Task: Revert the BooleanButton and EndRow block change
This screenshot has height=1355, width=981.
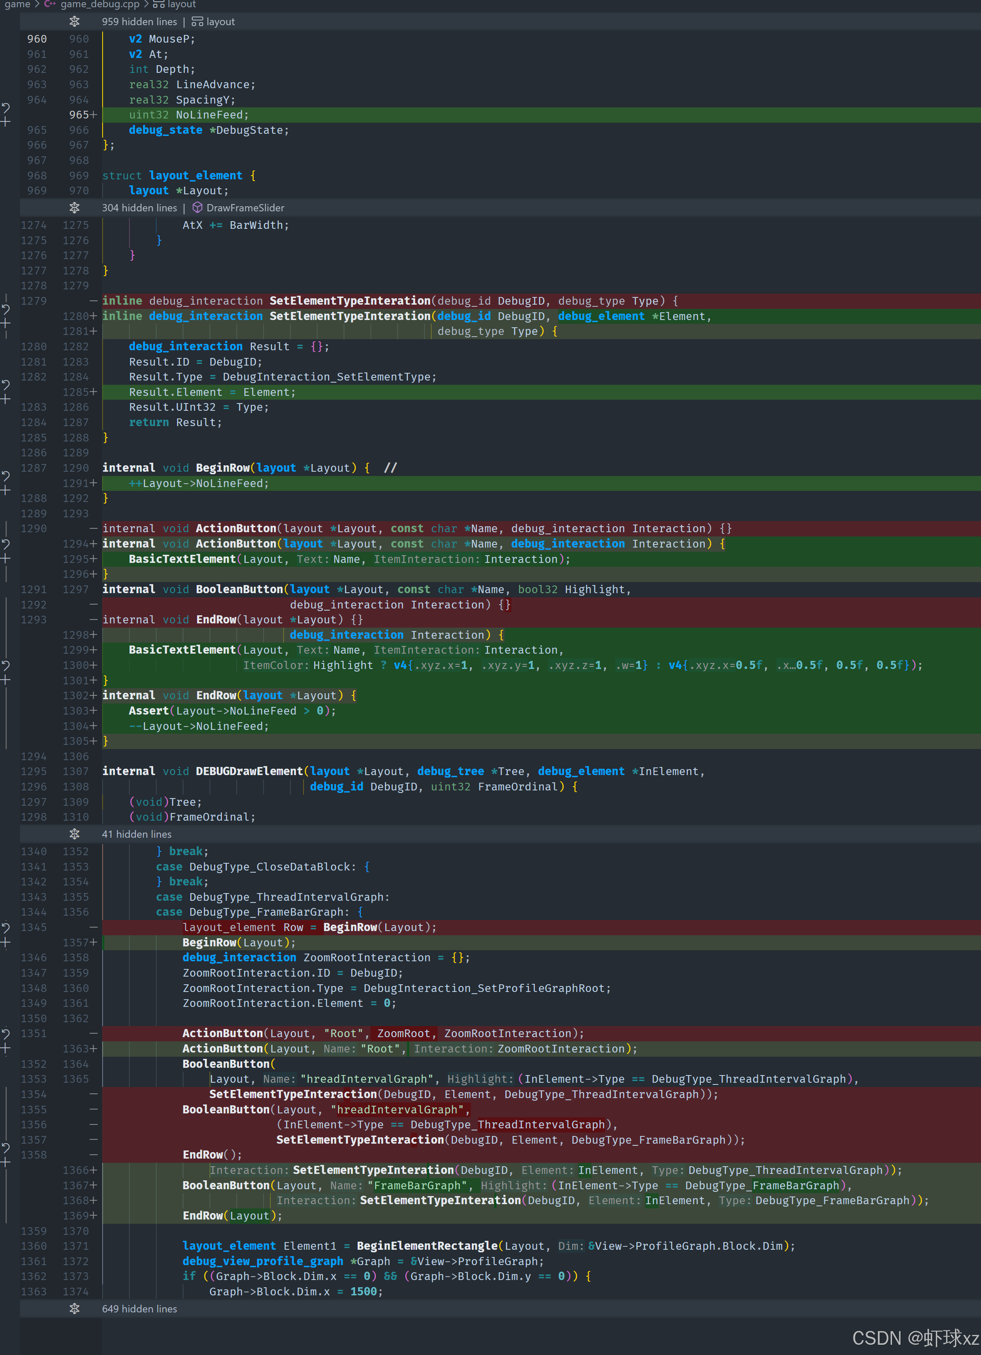Action: click(x=6, y=665)
